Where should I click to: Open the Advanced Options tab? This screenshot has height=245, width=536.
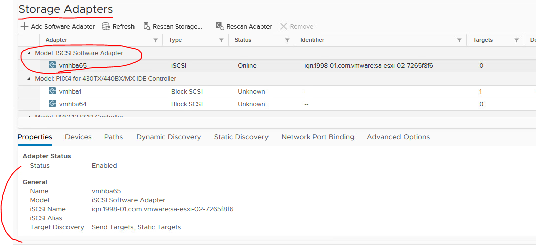click(398, 137)
